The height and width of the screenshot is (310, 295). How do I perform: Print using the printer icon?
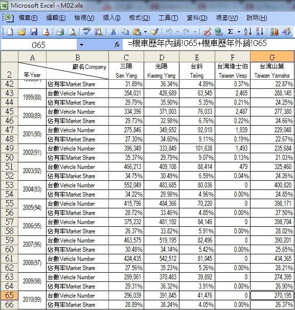tap(60, 32)
